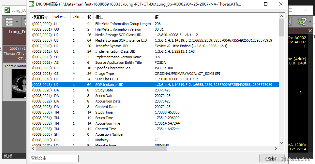Viewport: 315px width, 164px height.
Task: Open the dropdown arrow beside the list icon
Action: [x=17, y=21]
